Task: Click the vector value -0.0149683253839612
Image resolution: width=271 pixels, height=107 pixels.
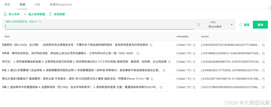Action: [230, 53]
